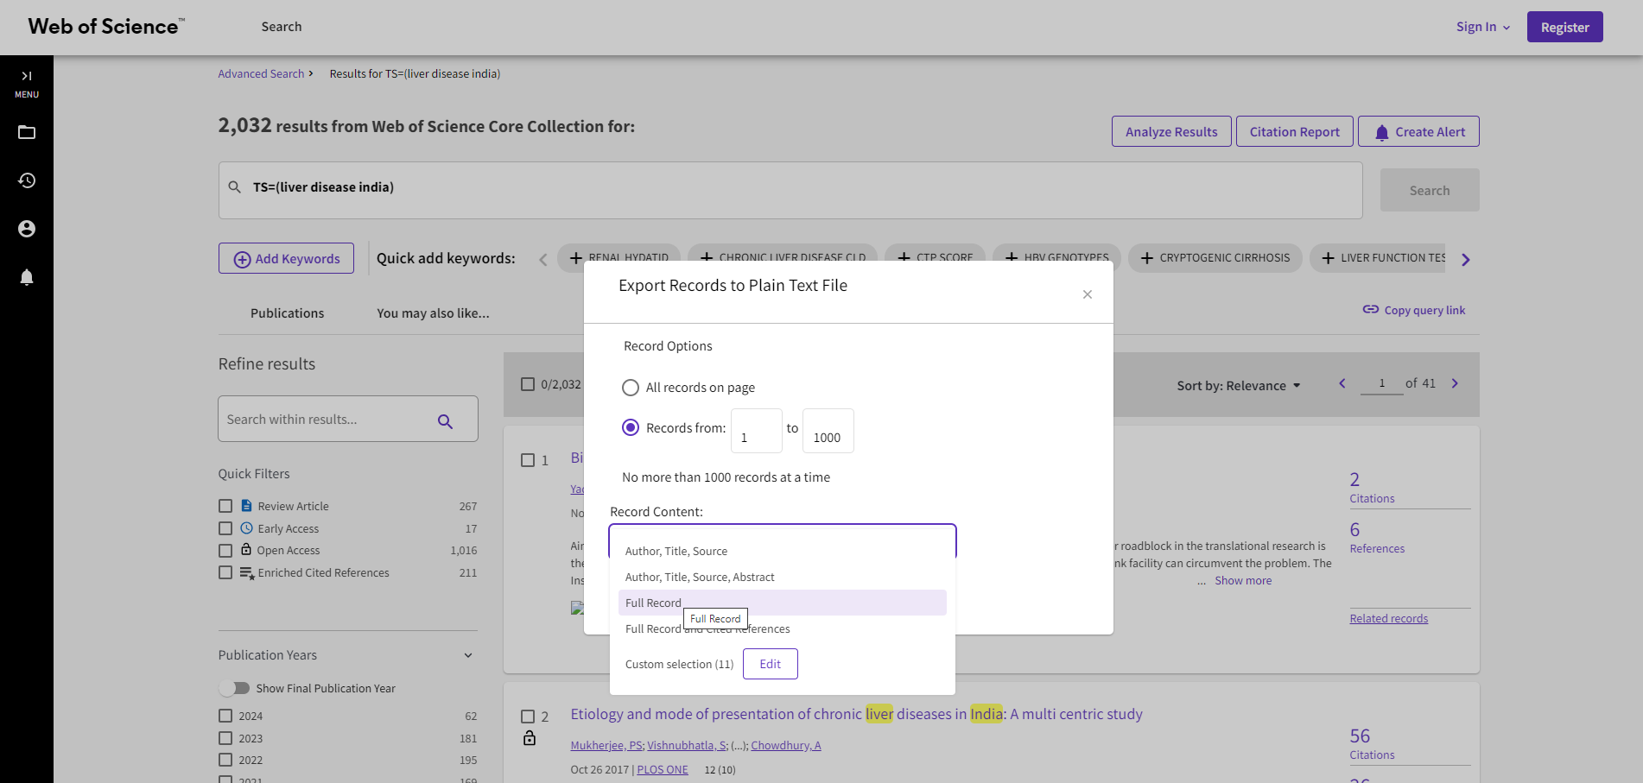Image resolution: width=1643 pixels, height=783 pixels.
Task: Close the Export Records dialog
Action: pyautogui.click(x=1087, y=294)
